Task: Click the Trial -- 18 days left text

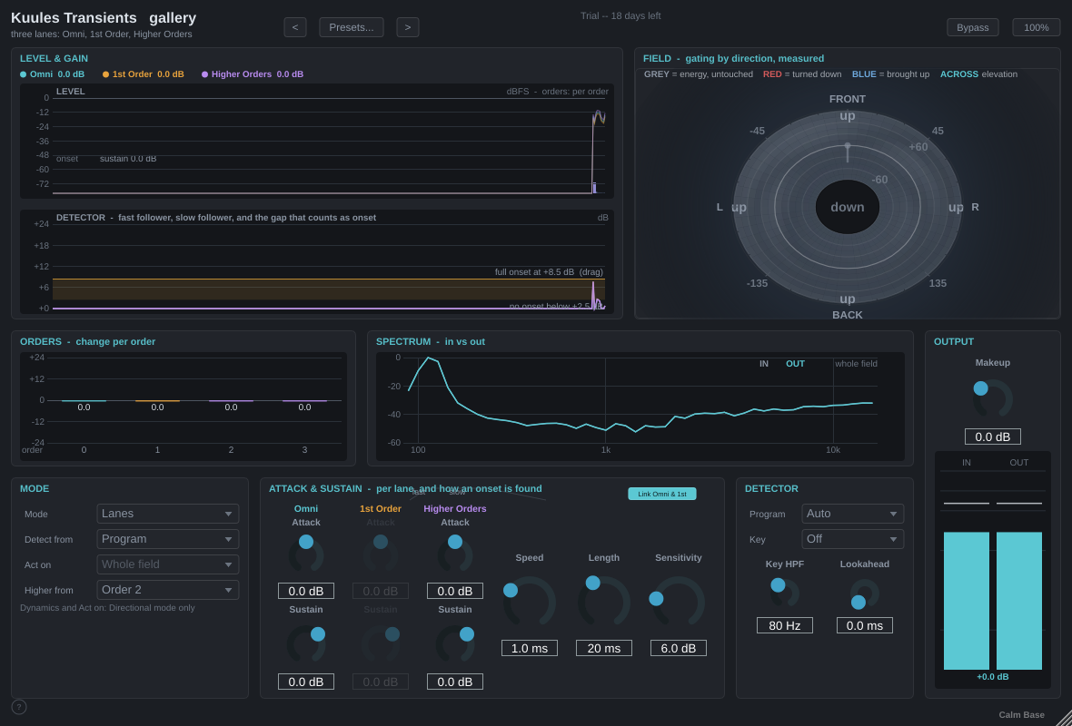Action: click(620, 15)
